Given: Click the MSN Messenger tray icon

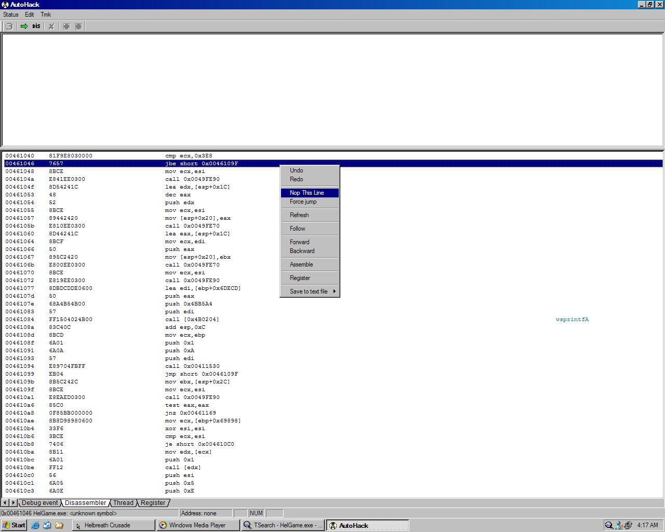Looking at the screenshot, I should tap(619, 525).
